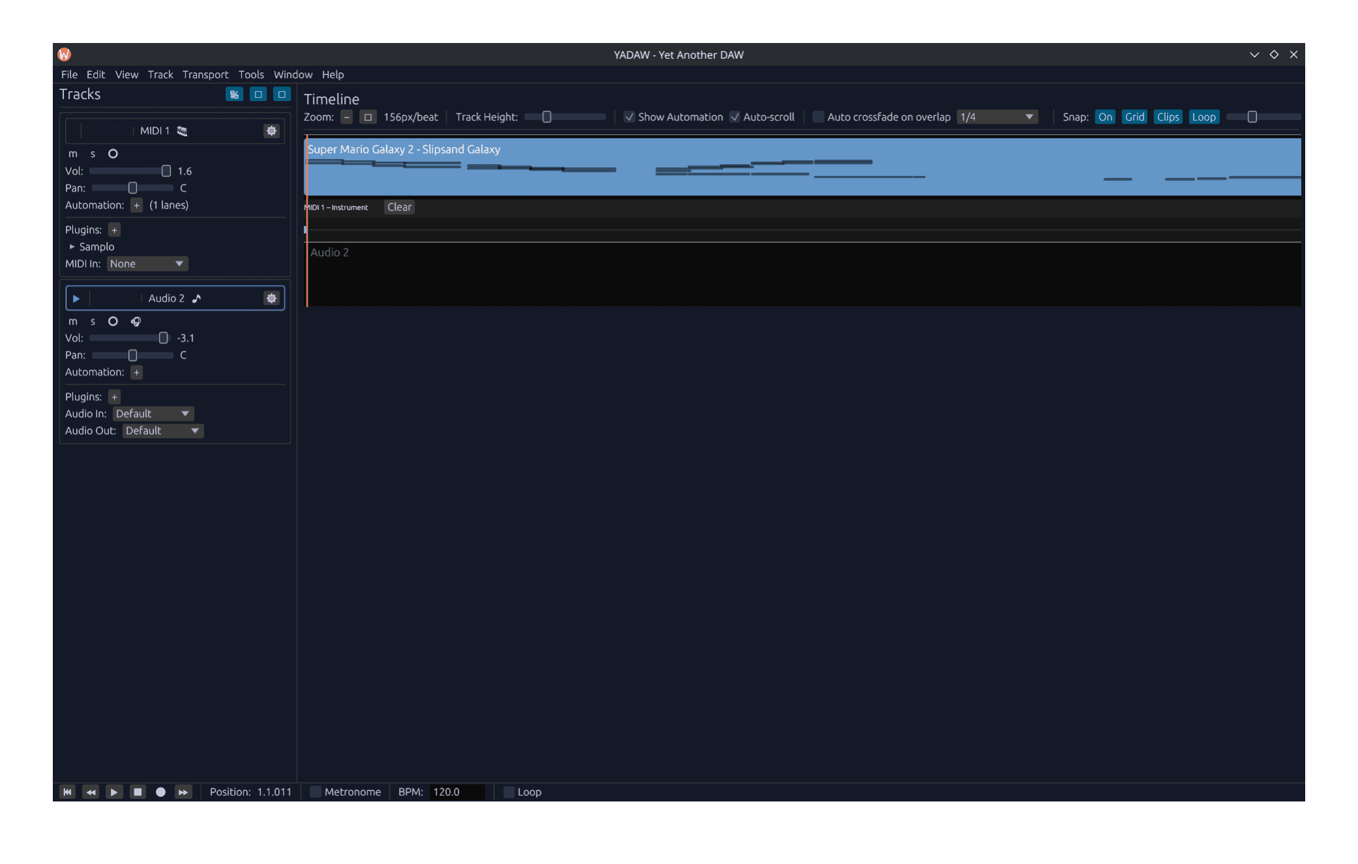1358x864 pixels.
Task: Add a plugin to Audio 2 track
Action: coord(114,397)
